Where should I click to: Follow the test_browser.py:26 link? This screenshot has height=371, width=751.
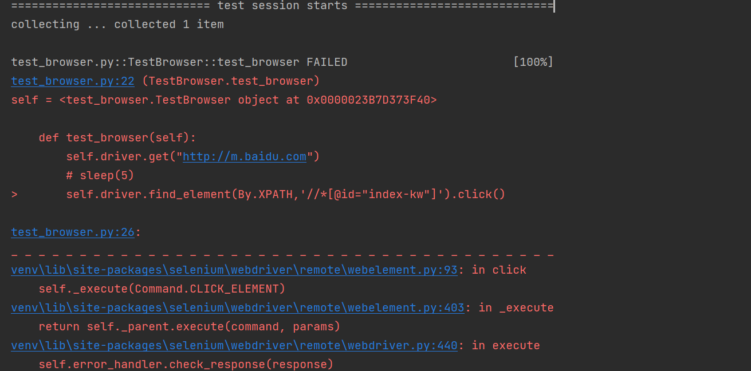(x=73, y=232)
